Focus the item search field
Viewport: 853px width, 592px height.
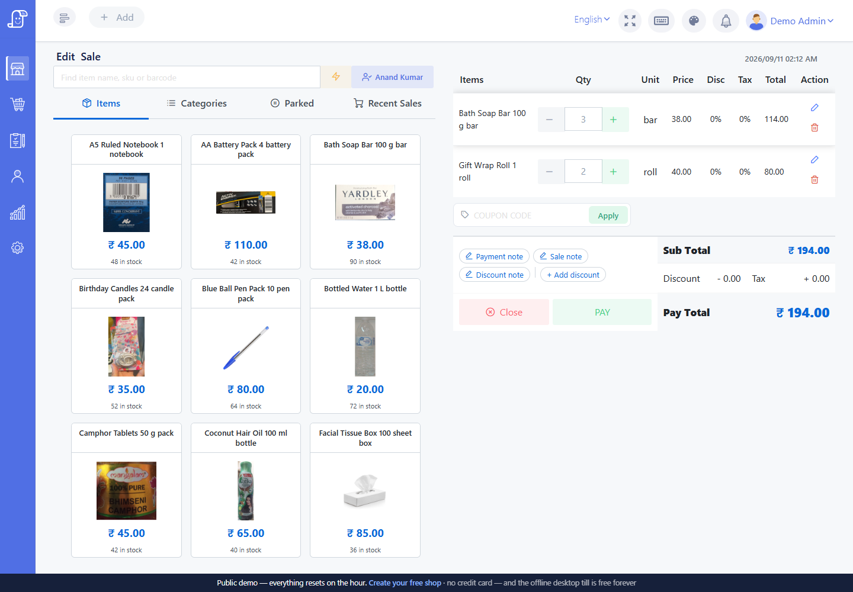tap(187, 77)
